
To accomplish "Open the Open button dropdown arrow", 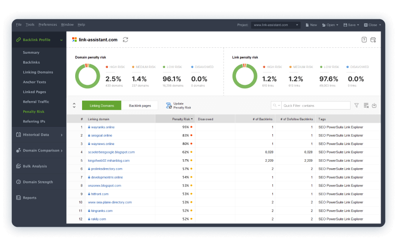I will [337, 25].
